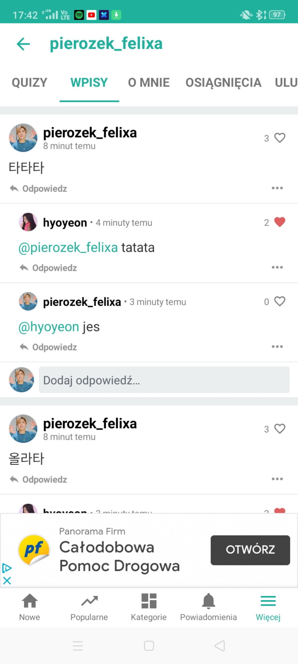The image size is (298, 664).
Task: Focus the "Dodaj odpowiedź" input field
Action: click(x=164, y=380)
